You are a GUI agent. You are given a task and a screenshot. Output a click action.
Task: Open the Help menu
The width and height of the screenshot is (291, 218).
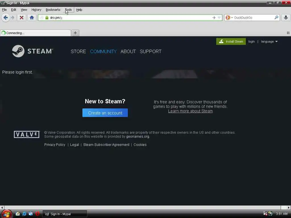pyautogui.click(x=79, y=10)
